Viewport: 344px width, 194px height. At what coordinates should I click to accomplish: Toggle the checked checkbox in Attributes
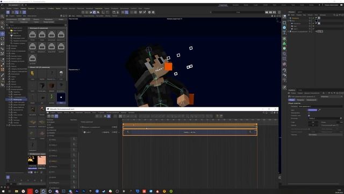tap(309, 115)
